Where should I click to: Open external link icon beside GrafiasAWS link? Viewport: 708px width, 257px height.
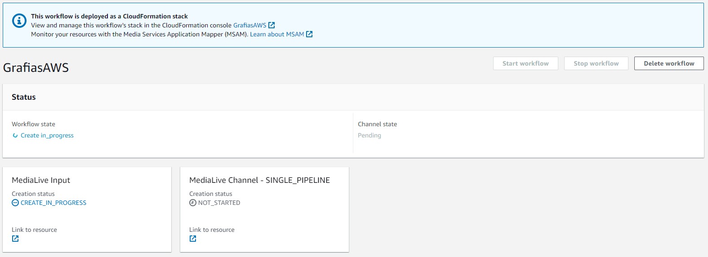pos(272,25)
